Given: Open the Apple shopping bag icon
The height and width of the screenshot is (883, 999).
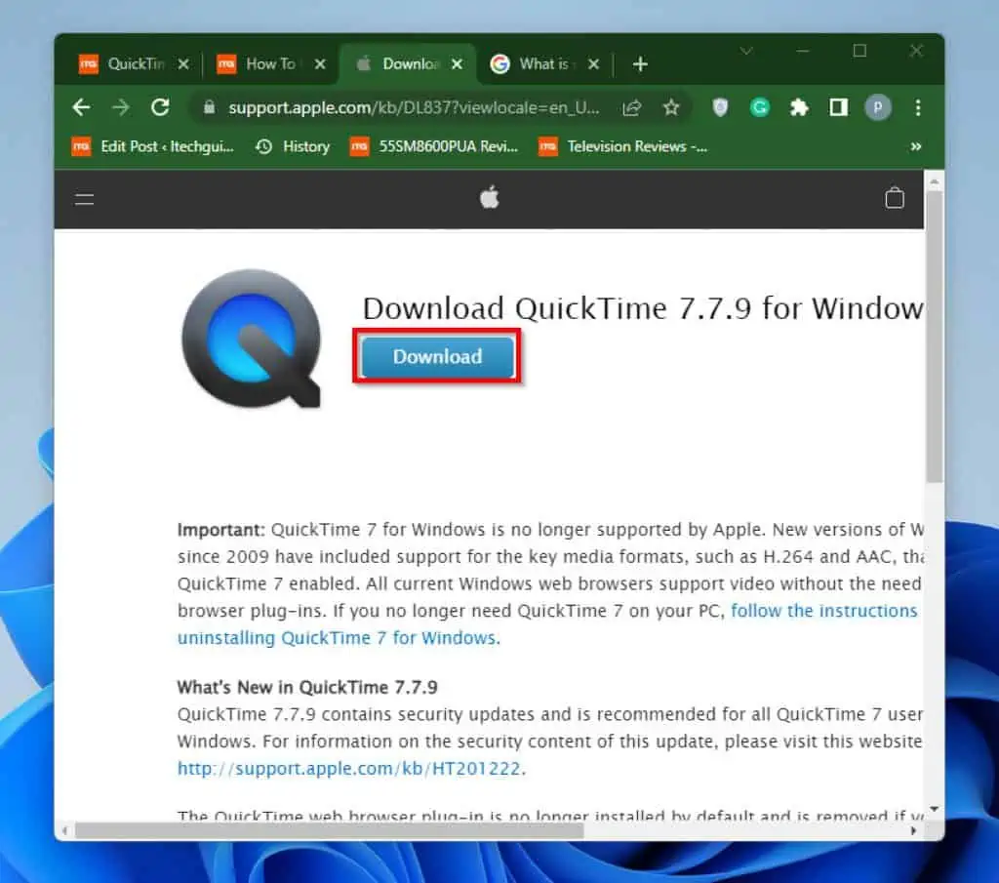Looking at the screenshot, I should tap(894, 197).
